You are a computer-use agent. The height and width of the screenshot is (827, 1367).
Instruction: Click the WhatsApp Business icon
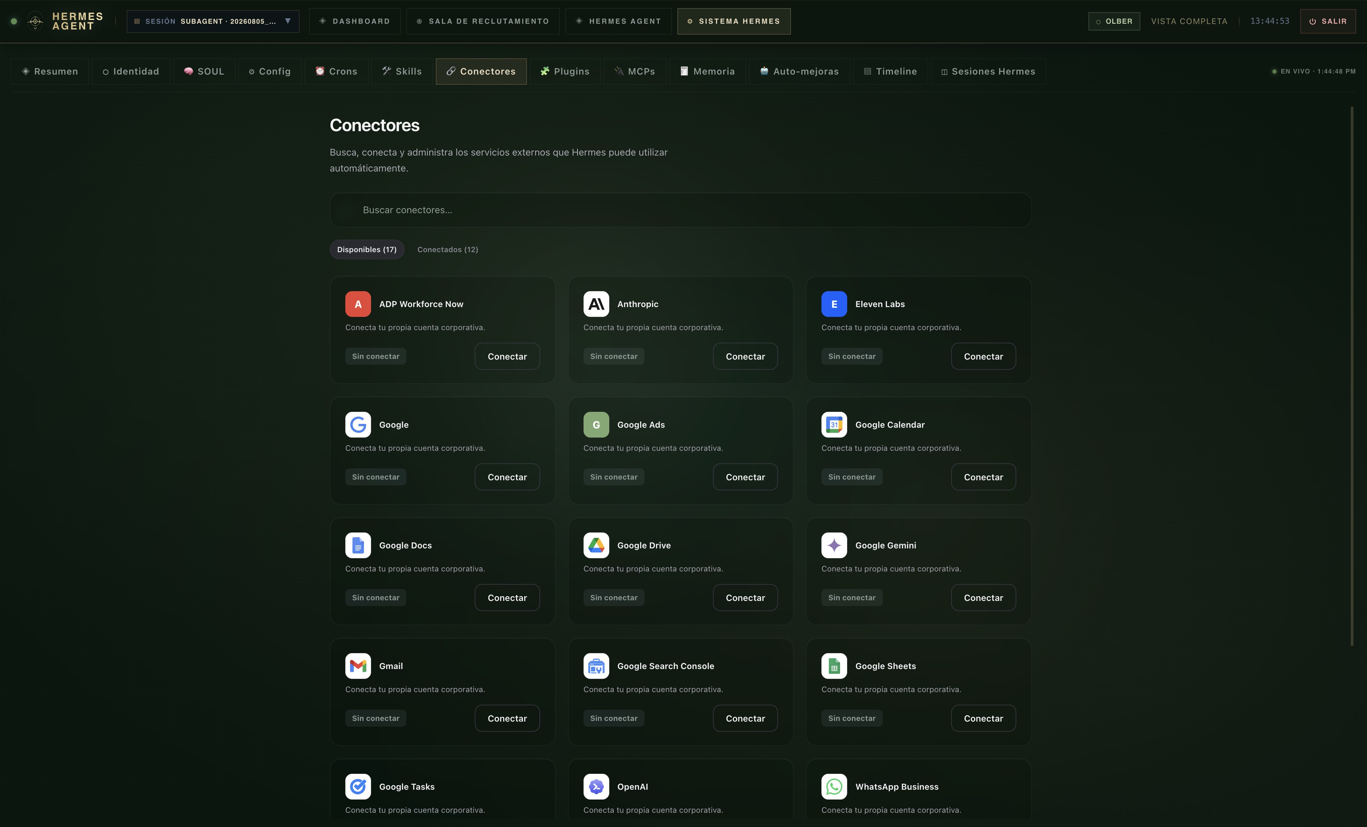834,786
